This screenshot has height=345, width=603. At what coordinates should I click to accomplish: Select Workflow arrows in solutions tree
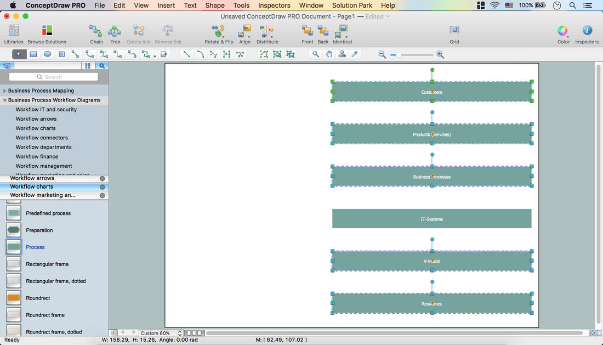[x=36, y=119]
